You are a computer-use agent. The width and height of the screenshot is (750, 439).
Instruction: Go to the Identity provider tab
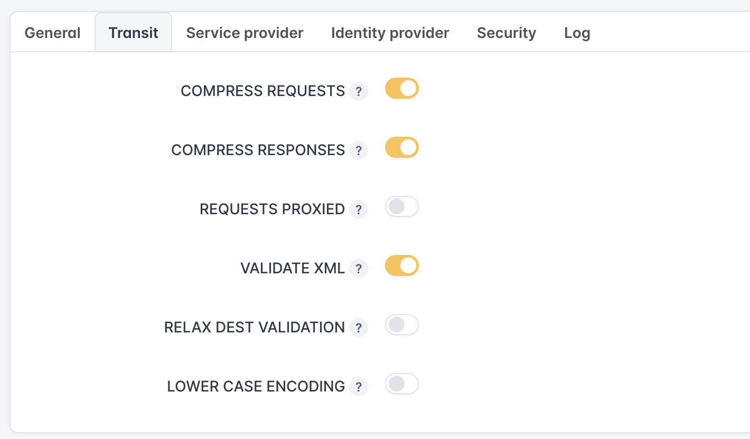(390, 33)
